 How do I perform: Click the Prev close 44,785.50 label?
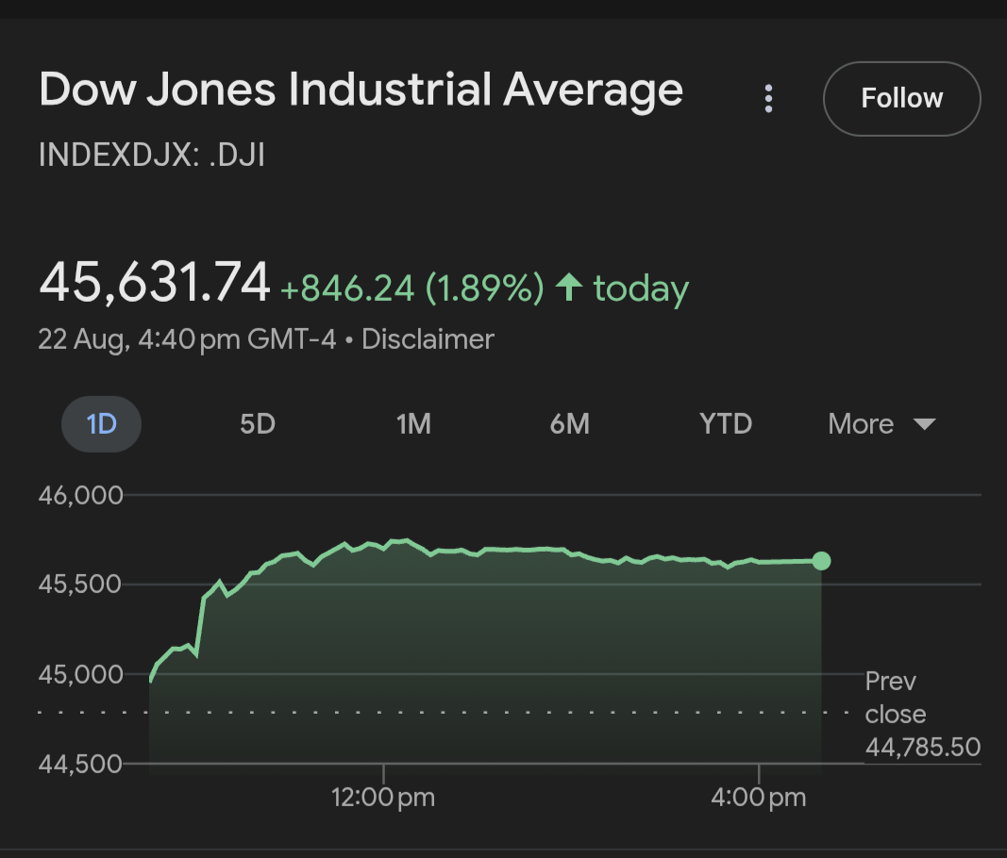921,715
